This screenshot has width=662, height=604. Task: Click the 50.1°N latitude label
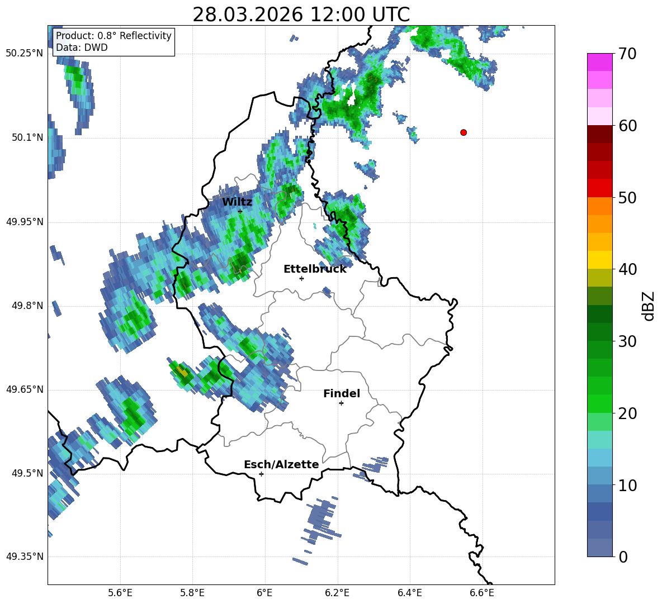coord(27,137)
